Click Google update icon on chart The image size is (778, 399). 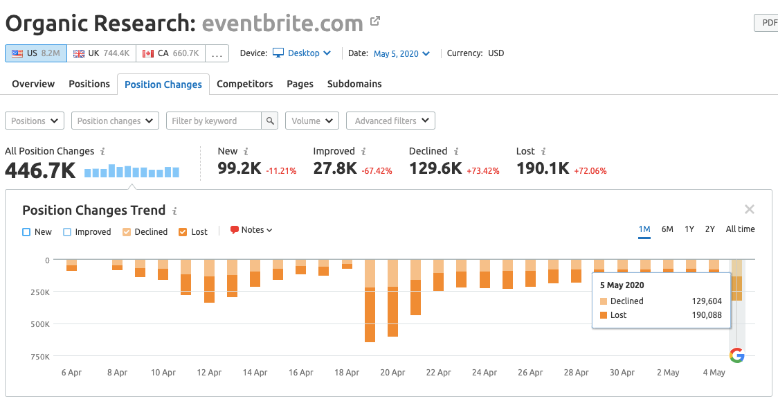click(736, 355)
